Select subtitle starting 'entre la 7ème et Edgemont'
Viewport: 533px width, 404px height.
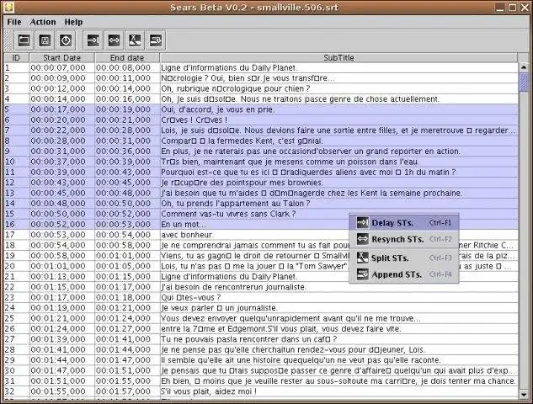338,328
